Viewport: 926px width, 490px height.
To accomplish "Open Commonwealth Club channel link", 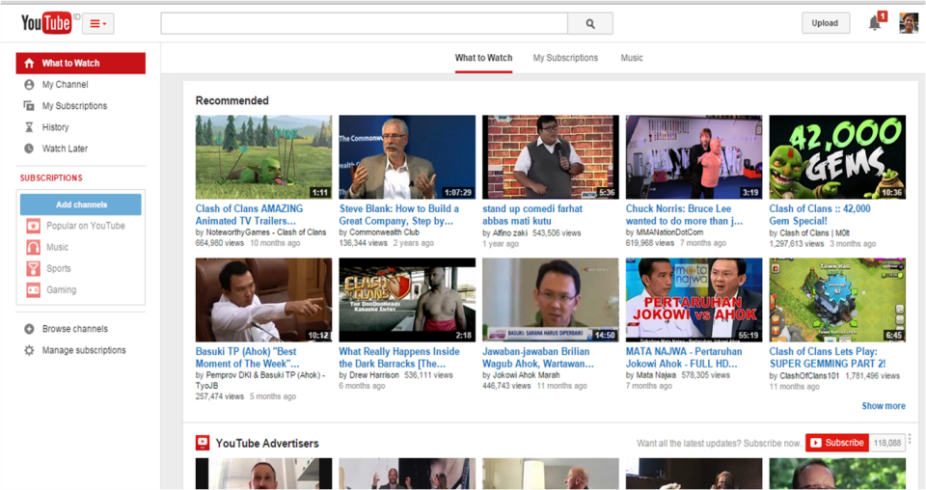I will (x=384, y=232).
